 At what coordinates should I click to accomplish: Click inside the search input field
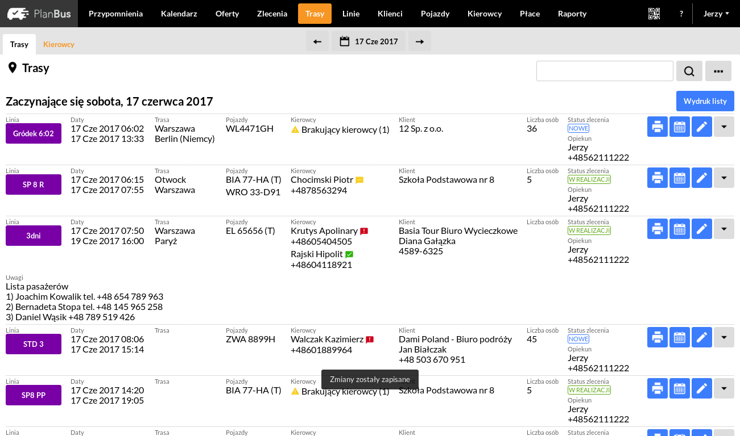(x=605, y=71)
